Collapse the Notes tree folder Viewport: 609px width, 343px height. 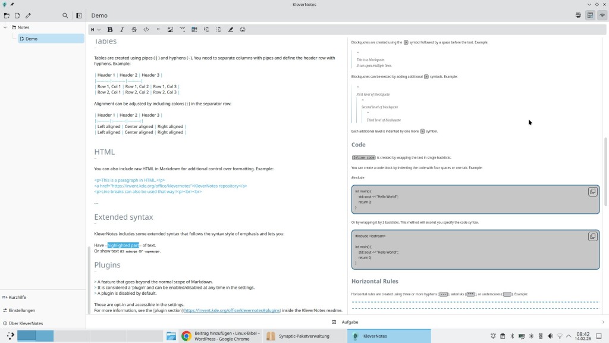[6, 27]
